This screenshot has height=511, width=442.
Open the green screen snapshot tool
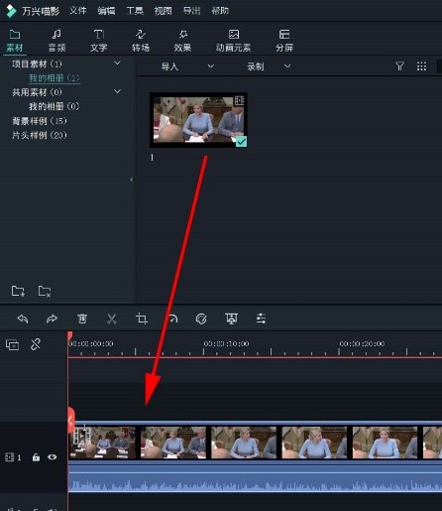point(231,319)
